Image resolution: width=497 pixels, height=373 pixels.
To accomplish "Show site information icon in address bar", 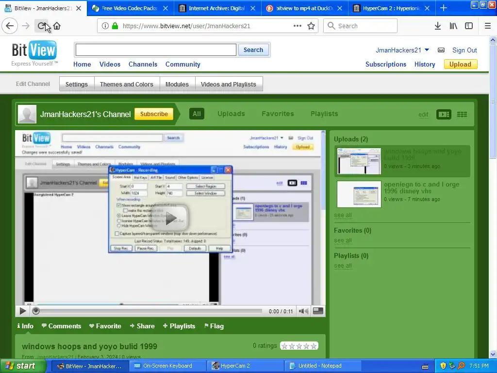I will 105,26.
